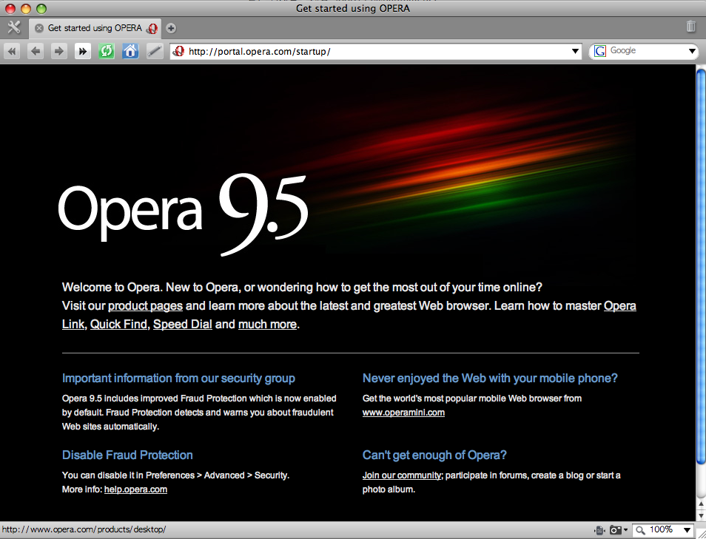Open the help.opera.com link
706x539 pixels.
click(x=135, y=489)
